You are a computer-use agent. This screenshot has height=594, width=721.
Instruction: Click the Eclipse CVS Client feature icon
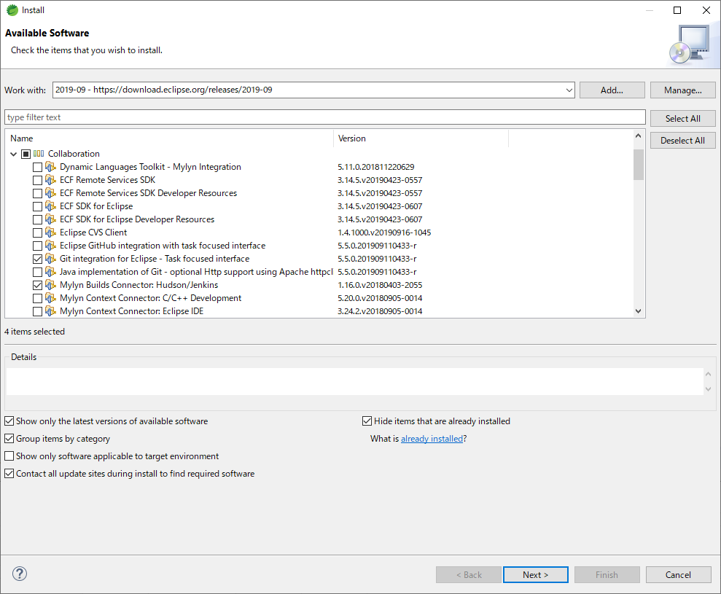click(51, 232)
